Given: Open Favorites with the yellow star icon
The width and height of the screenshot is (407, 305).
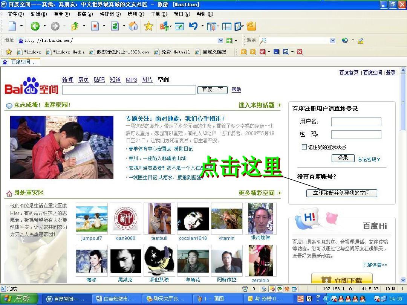Looking at the screenshot, I should click(148, 26).
